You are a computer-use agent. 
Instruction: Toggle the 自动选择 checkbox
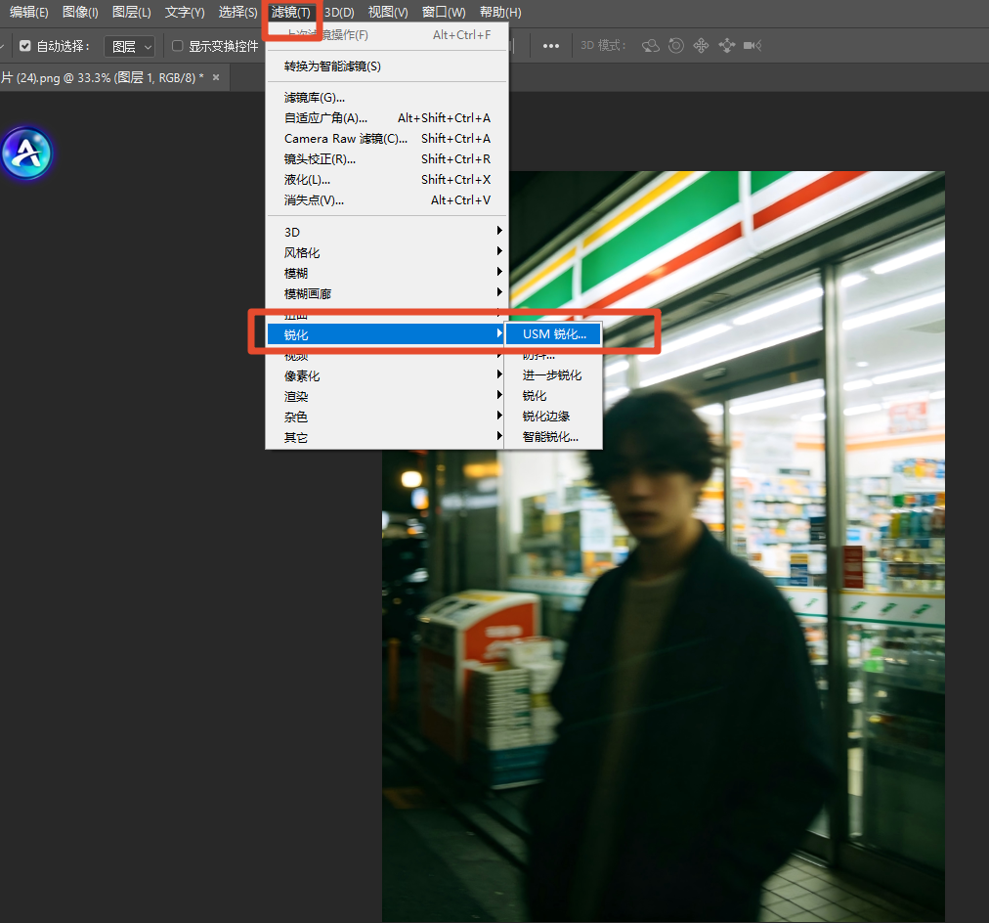(x=25, y=46)
